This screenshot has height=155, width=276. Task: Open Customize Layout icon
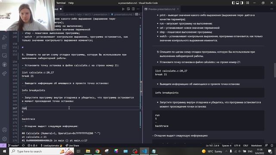point(248,3)
